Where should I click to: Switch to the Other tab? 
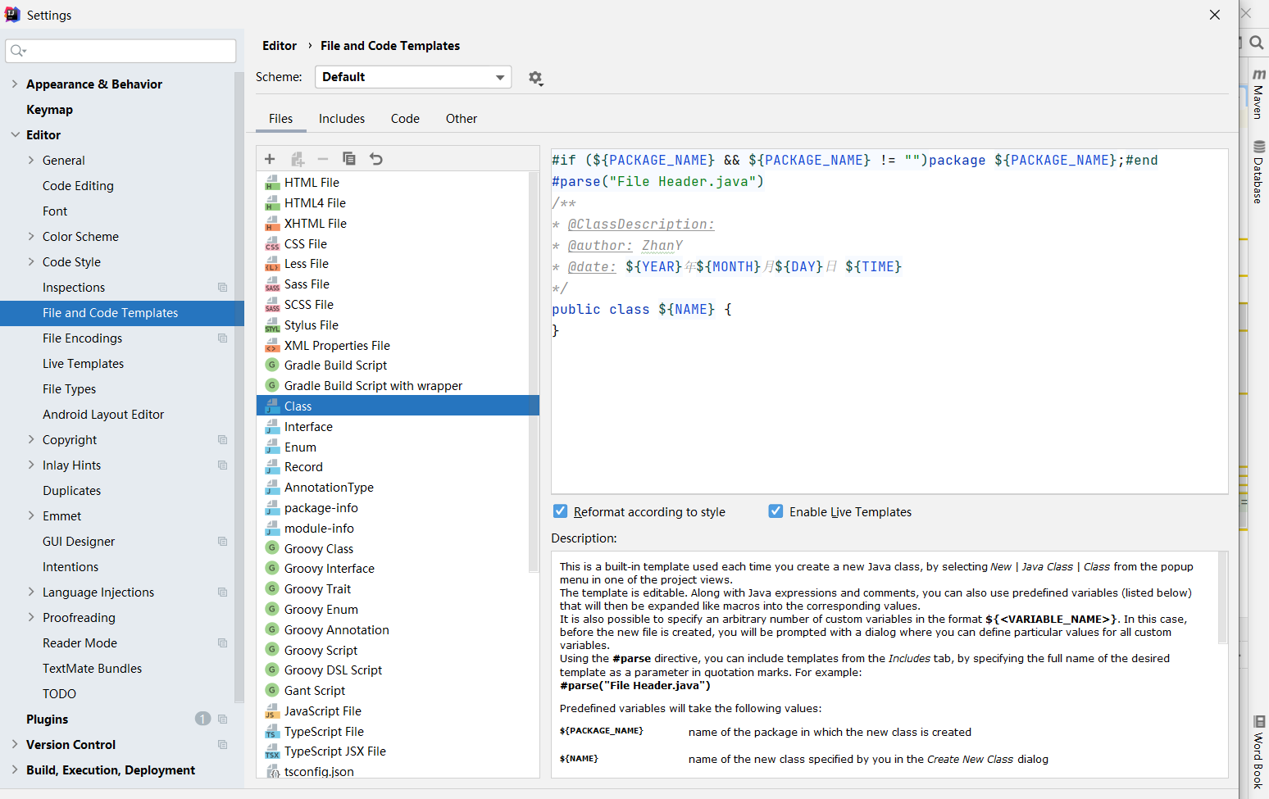462,119
